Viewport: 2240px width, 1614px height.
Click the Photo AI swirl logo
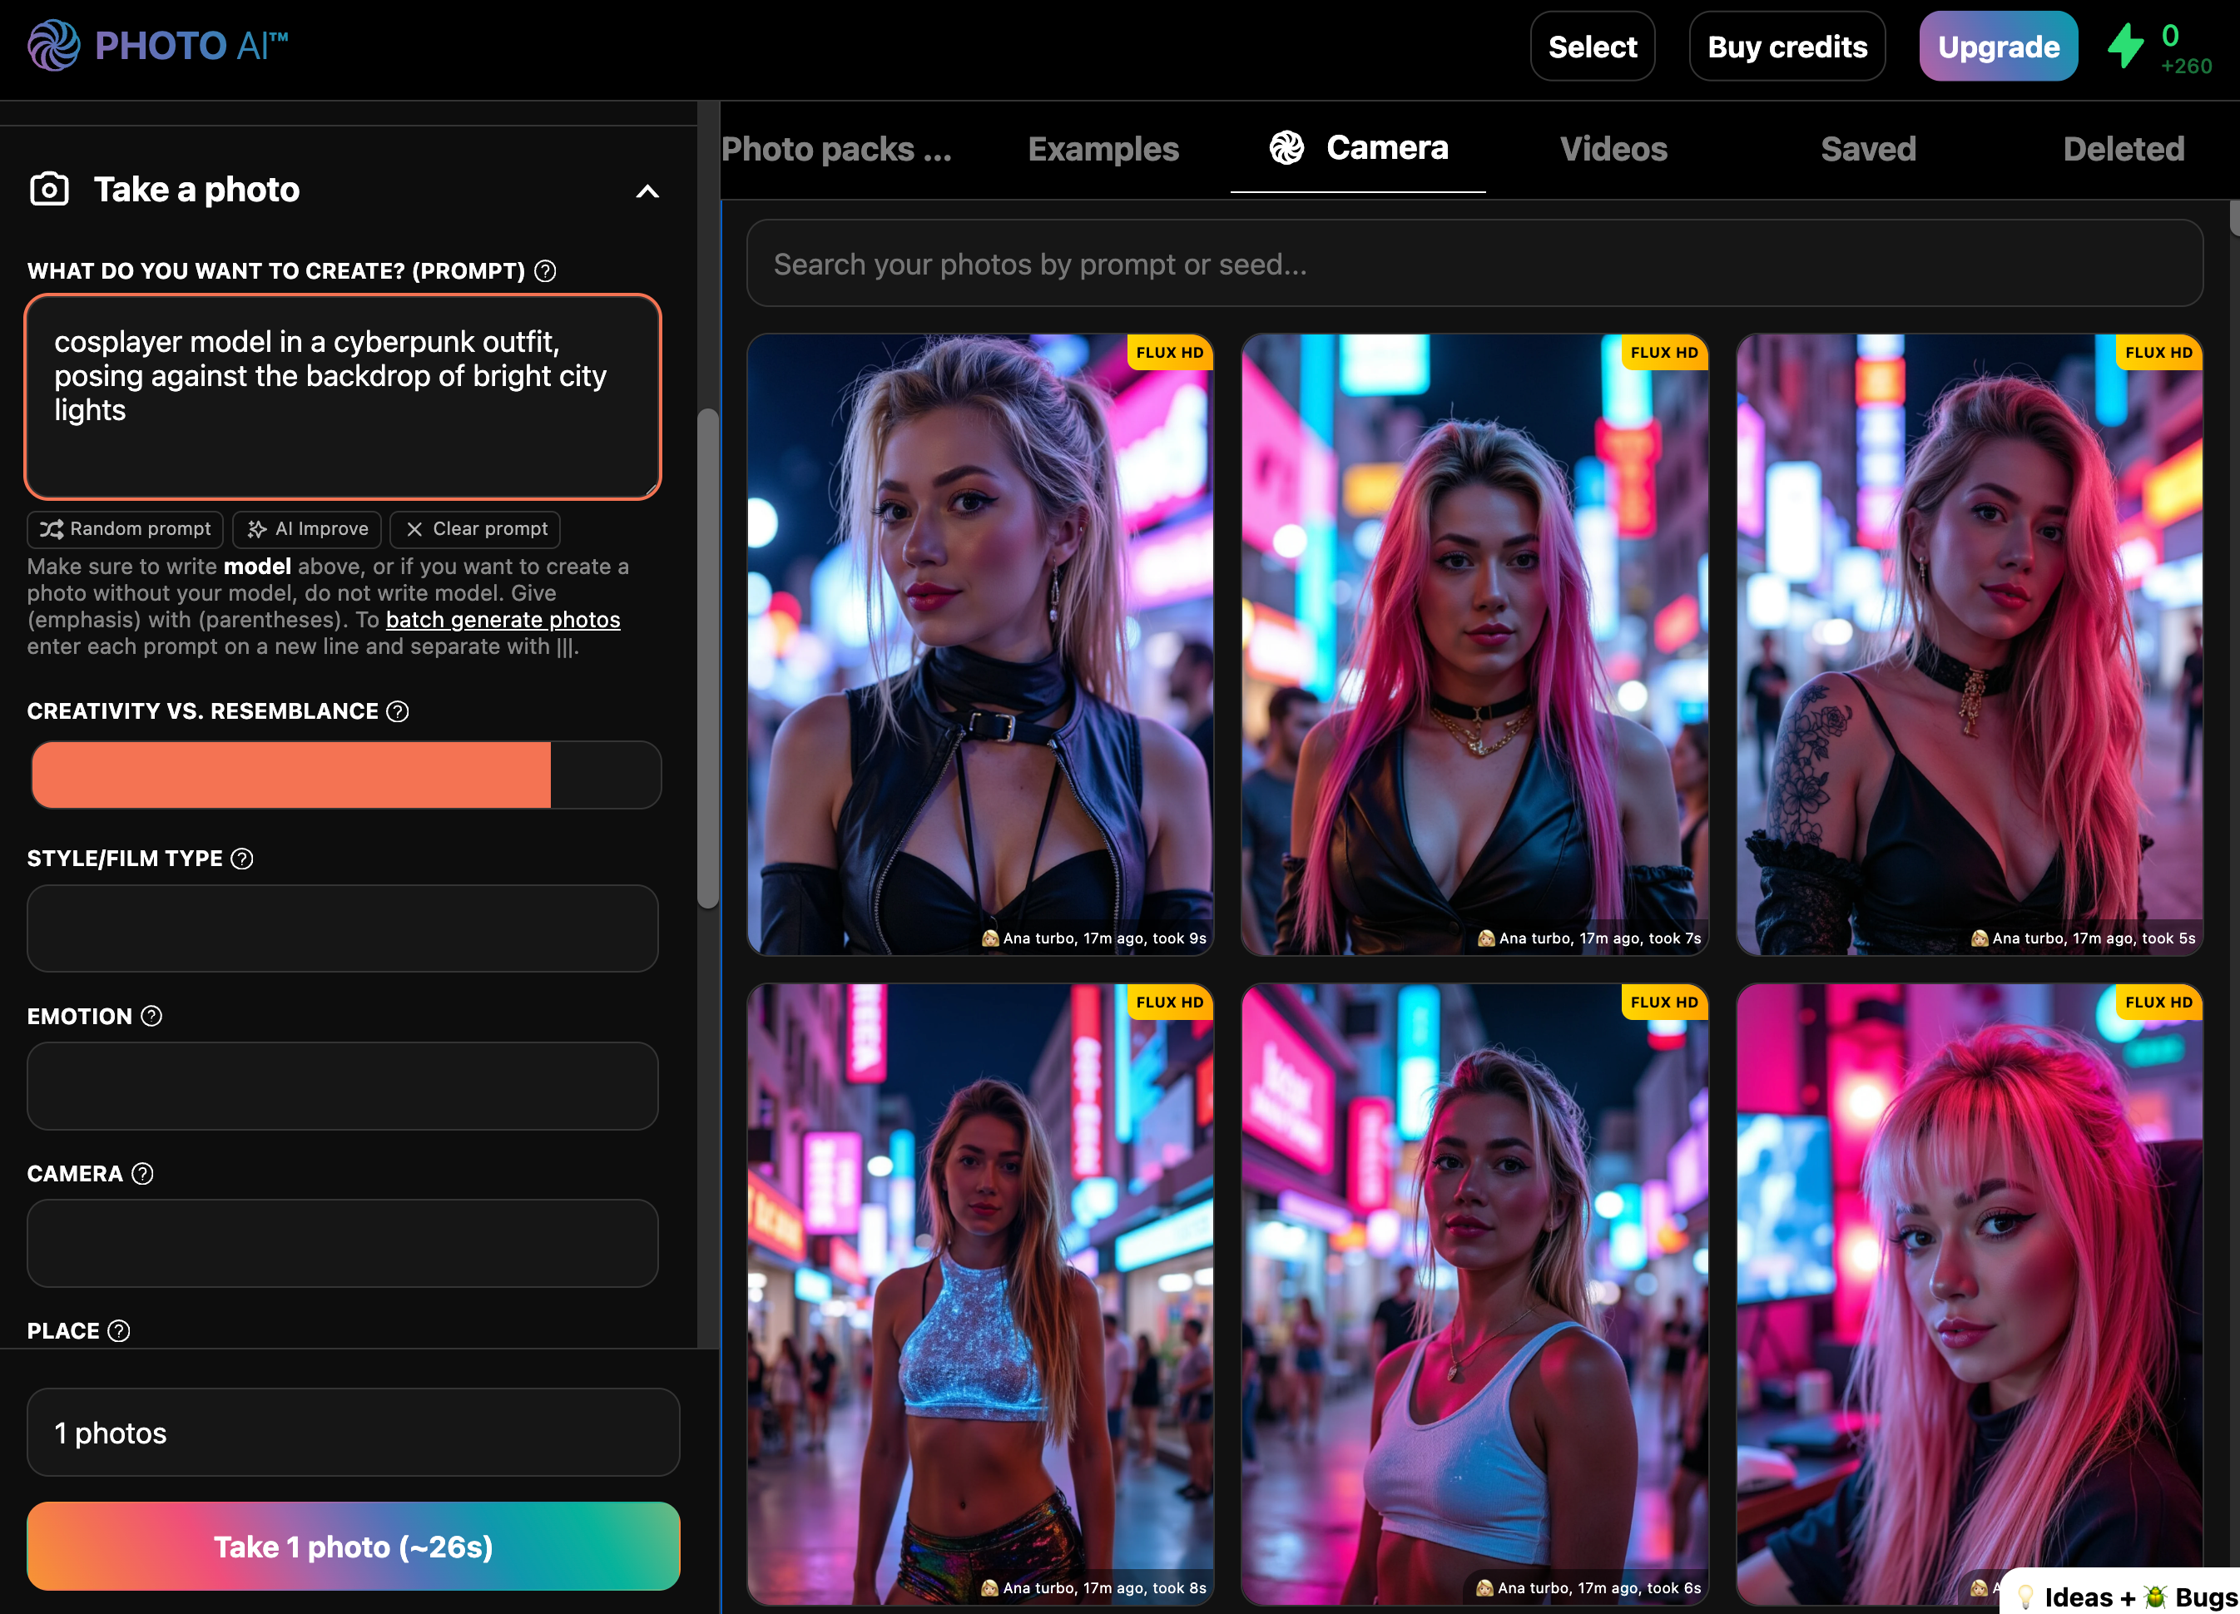53,46
